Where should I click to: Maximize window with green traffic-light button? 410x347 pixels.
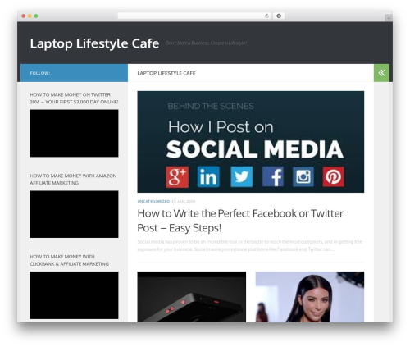[x=36, y=16]
